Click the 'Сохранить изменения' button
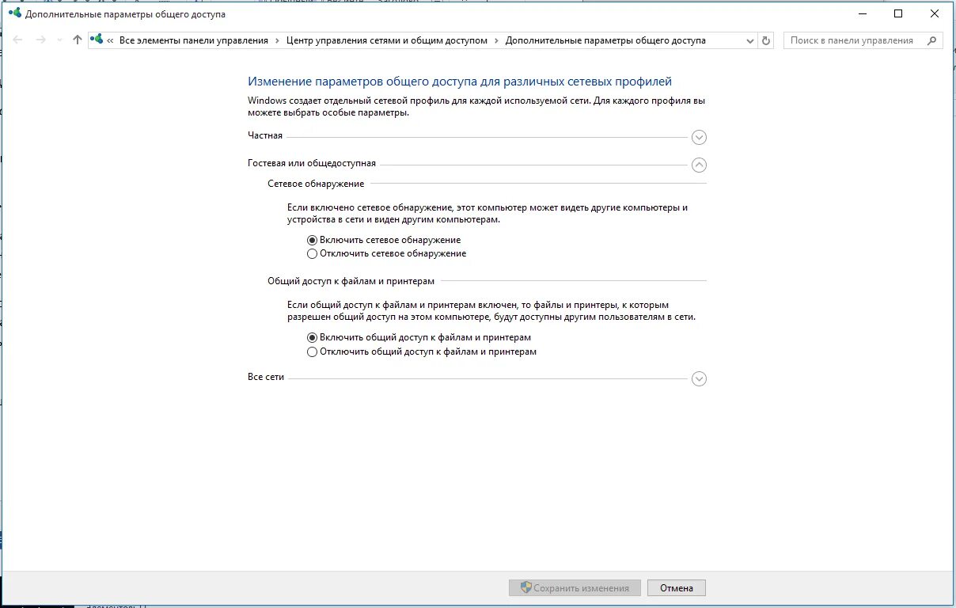The height and width of the screenshot is (608, 956). [x=575, y=588]
